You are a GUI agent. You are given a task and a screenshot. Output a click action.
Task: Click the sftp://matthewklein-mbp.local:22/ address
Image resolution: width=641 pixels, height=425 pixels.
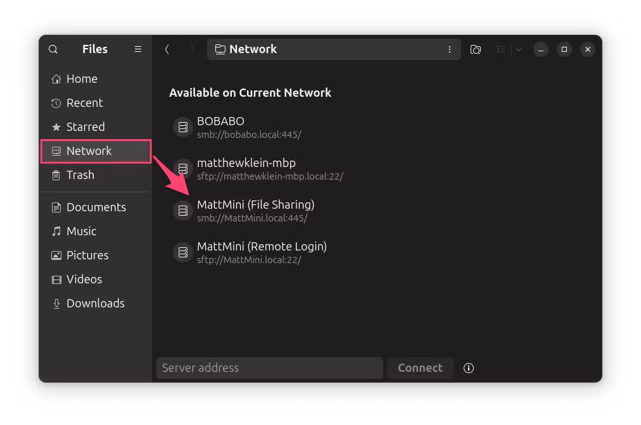270,176
